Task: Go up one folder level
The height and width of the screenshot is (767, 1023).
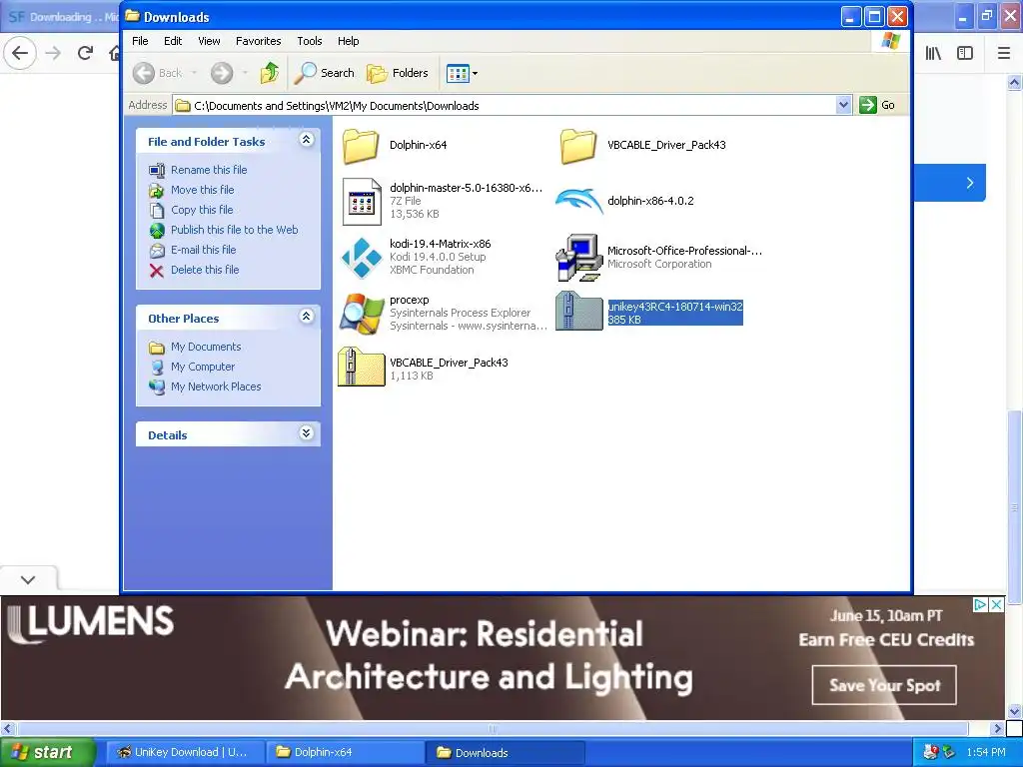Action: click(x=270, y=73)
